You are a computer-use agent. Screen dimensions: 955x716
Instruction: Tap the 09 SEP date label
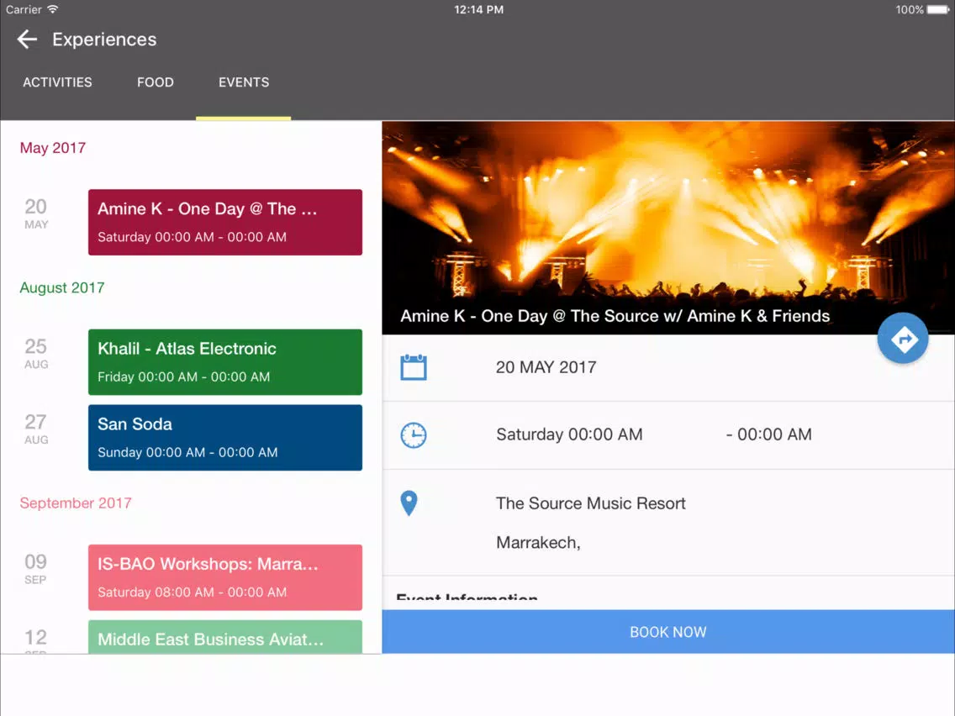(35, 569)
